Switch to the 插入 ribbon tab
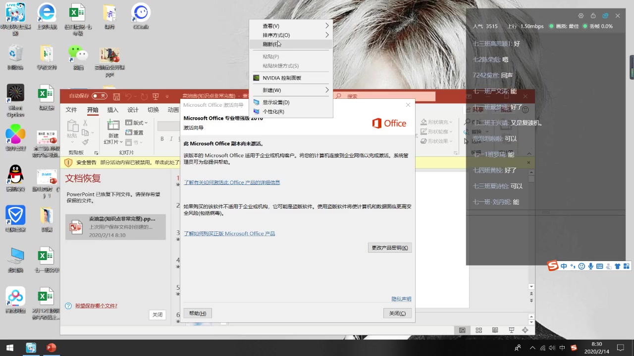 113,110
